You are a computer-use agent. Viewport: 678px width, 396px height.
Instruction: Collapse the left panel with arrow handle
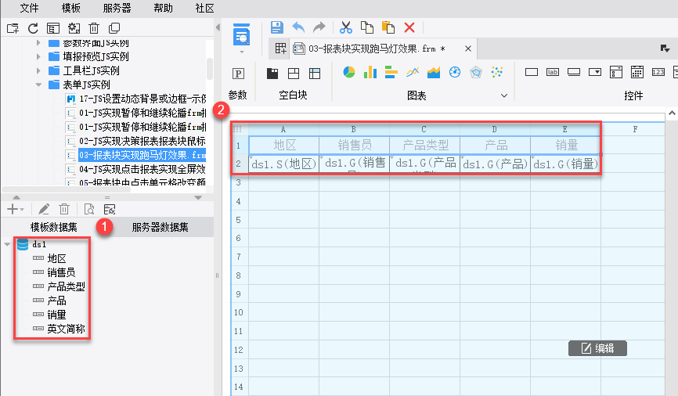(x=218, y=27)
